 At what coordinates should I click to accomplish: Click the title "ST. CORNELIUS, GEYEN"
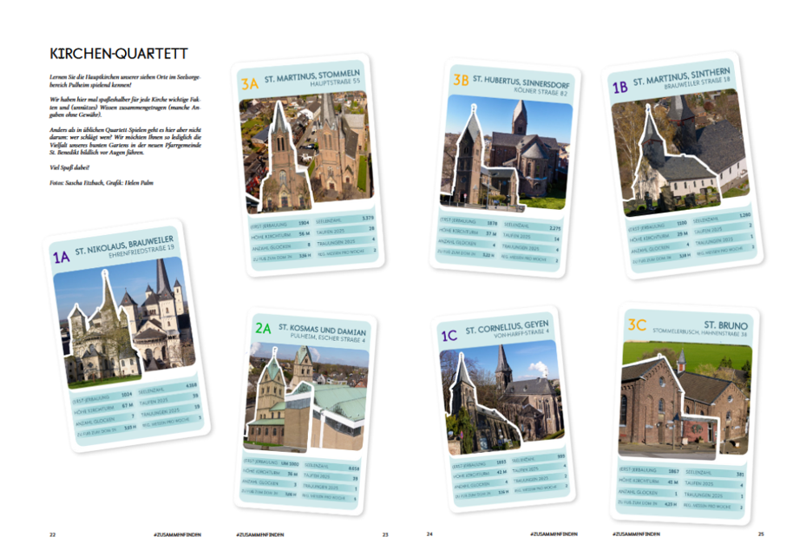point(508,327)
